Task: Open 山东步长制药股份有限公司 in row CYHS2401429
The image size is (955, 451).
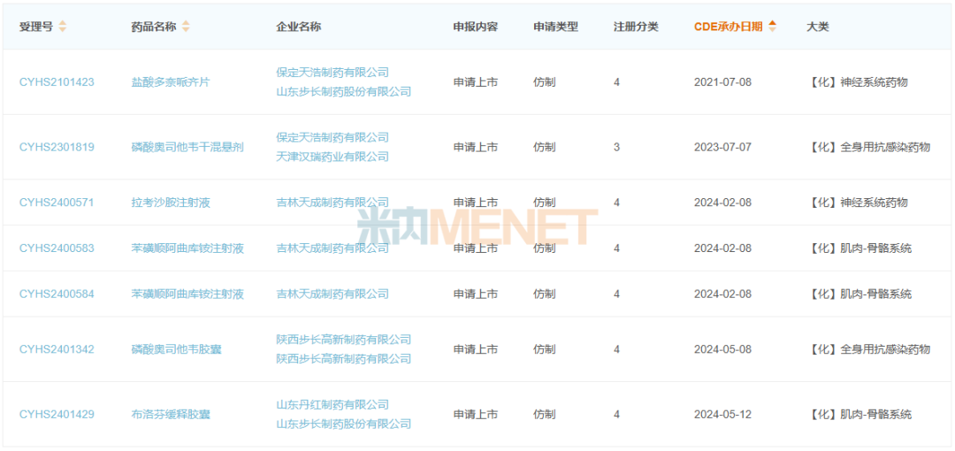Action: [x=343, y=424]
